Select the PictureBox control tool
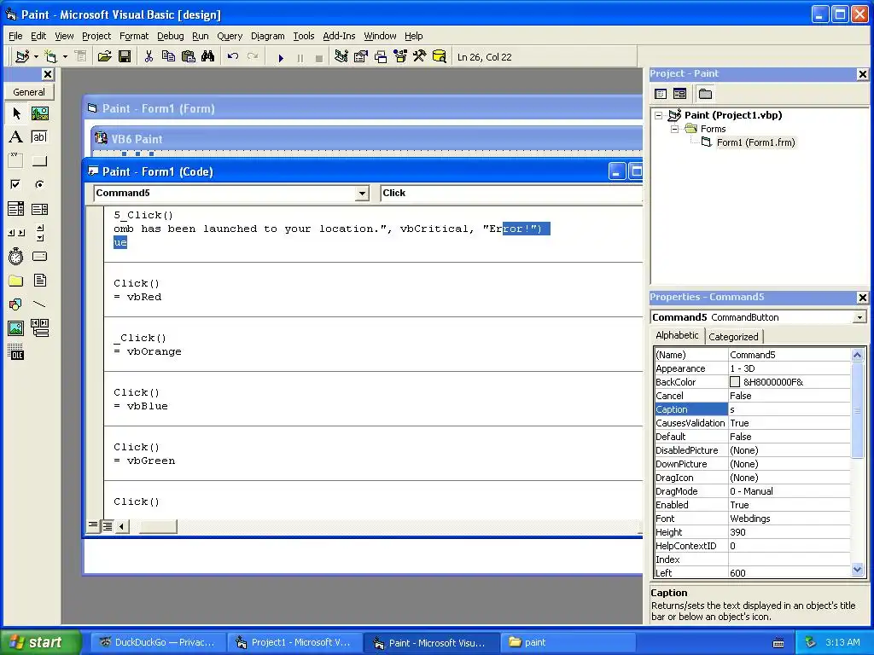Screen dimensions: 874x655 (x=39, y=113)
